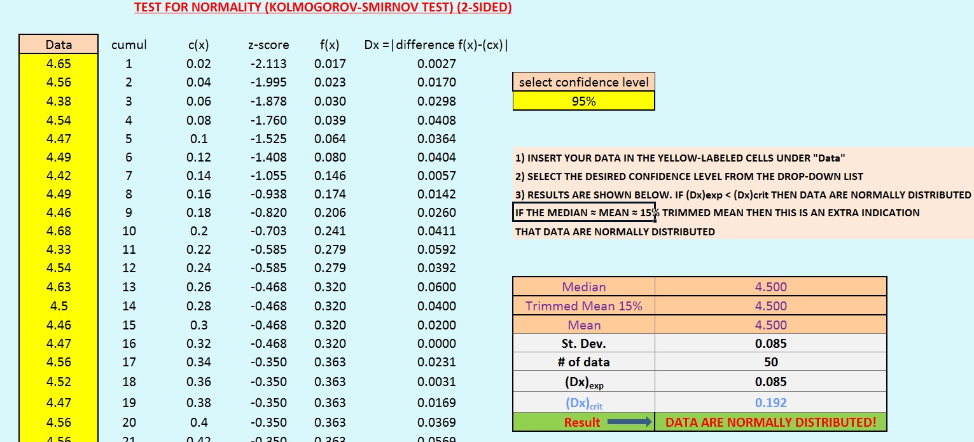Select z-score cell showing -1.995

(268, 82)
